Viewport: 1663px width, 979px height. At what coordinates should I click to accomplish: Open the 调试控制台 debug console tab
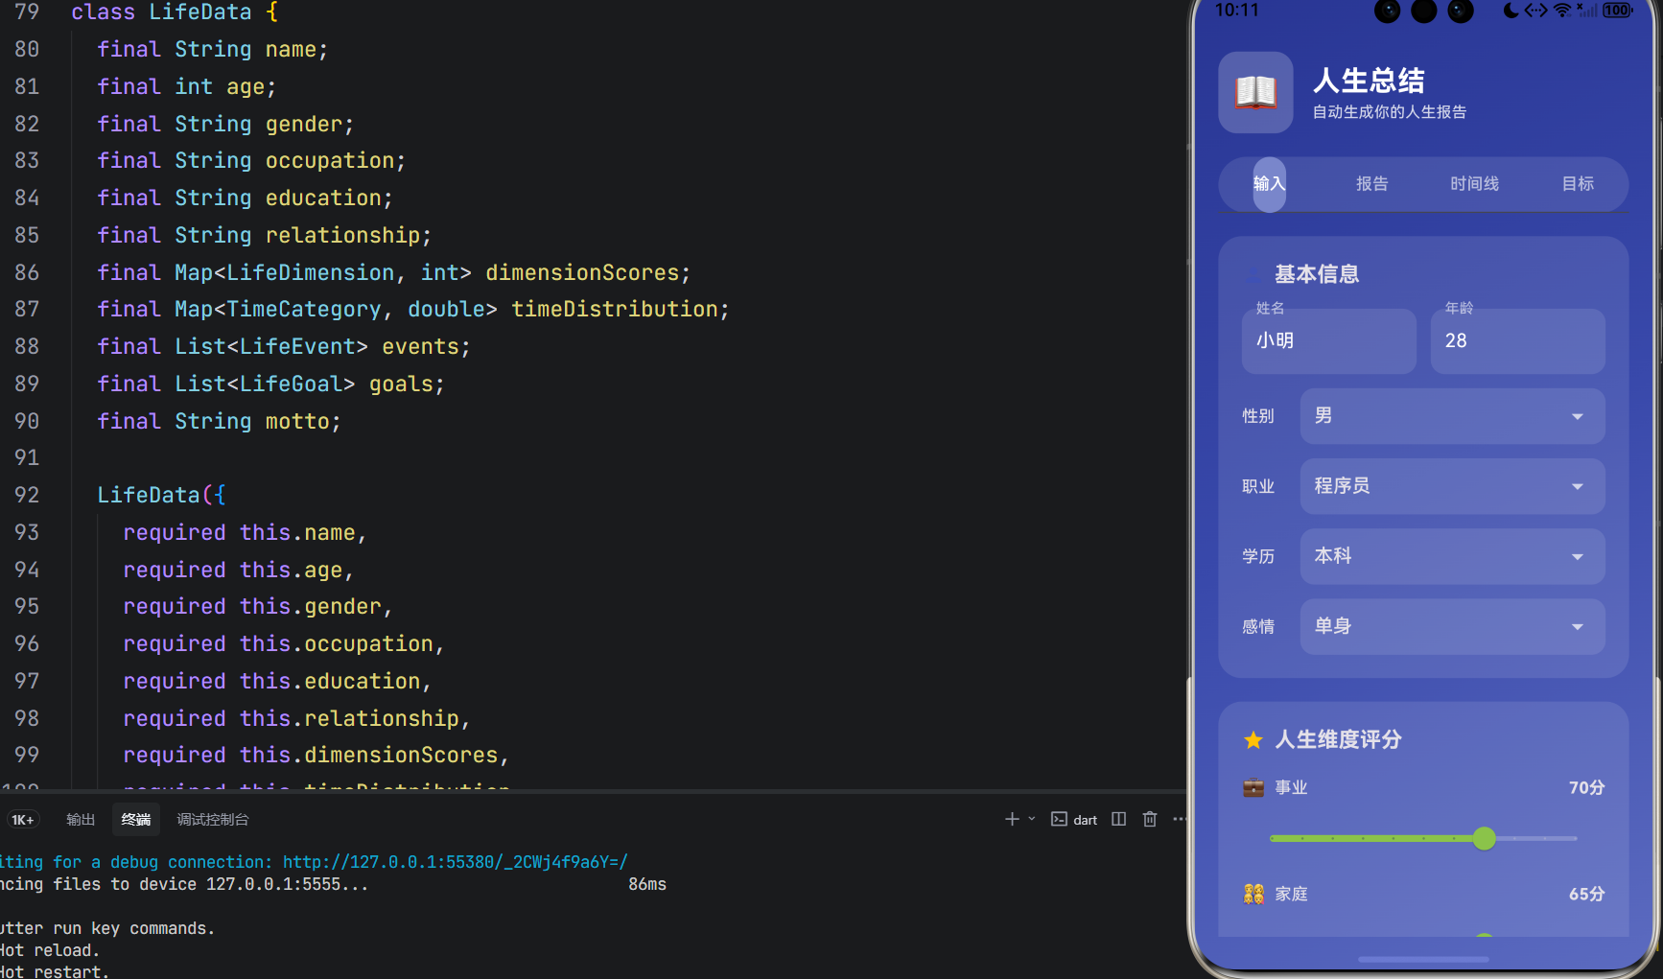tap(213, 820)
